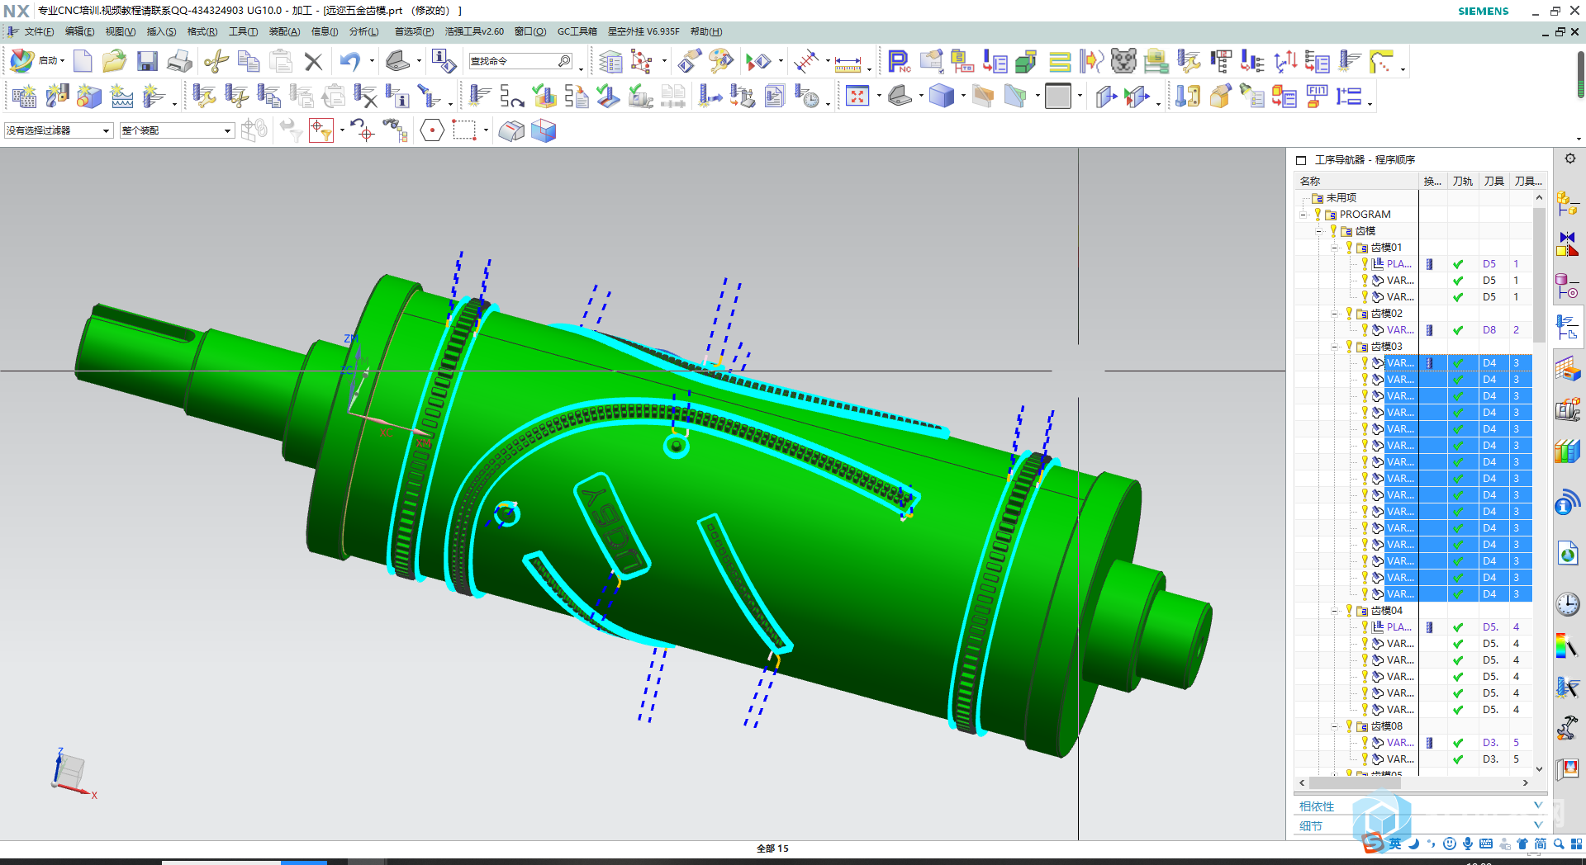
Task: Open the Assembly Navigator sidebar tab
Action: pyautogui.click(x=1567, y=202)
